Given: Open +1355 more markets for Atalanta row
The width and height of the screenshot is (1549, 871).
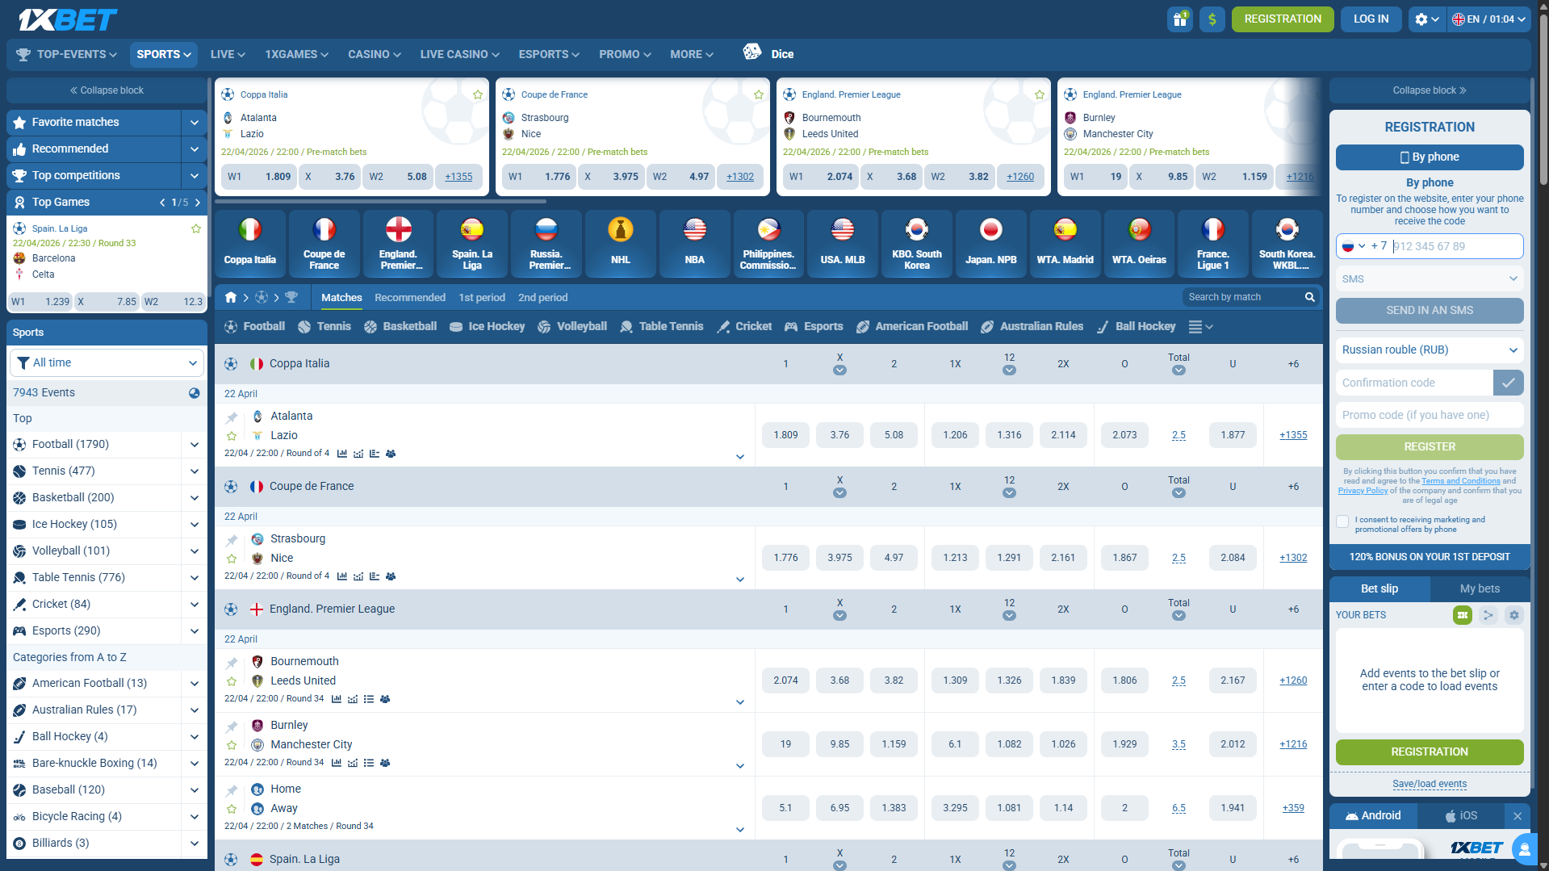Looking at the screenshot, I should coord(1293,435).
